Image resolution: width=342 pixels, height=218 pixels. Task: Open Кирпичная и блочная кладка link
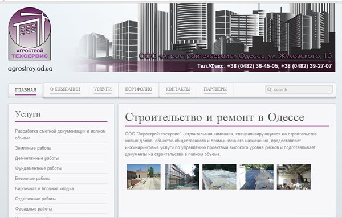click(x=44, y=188)
